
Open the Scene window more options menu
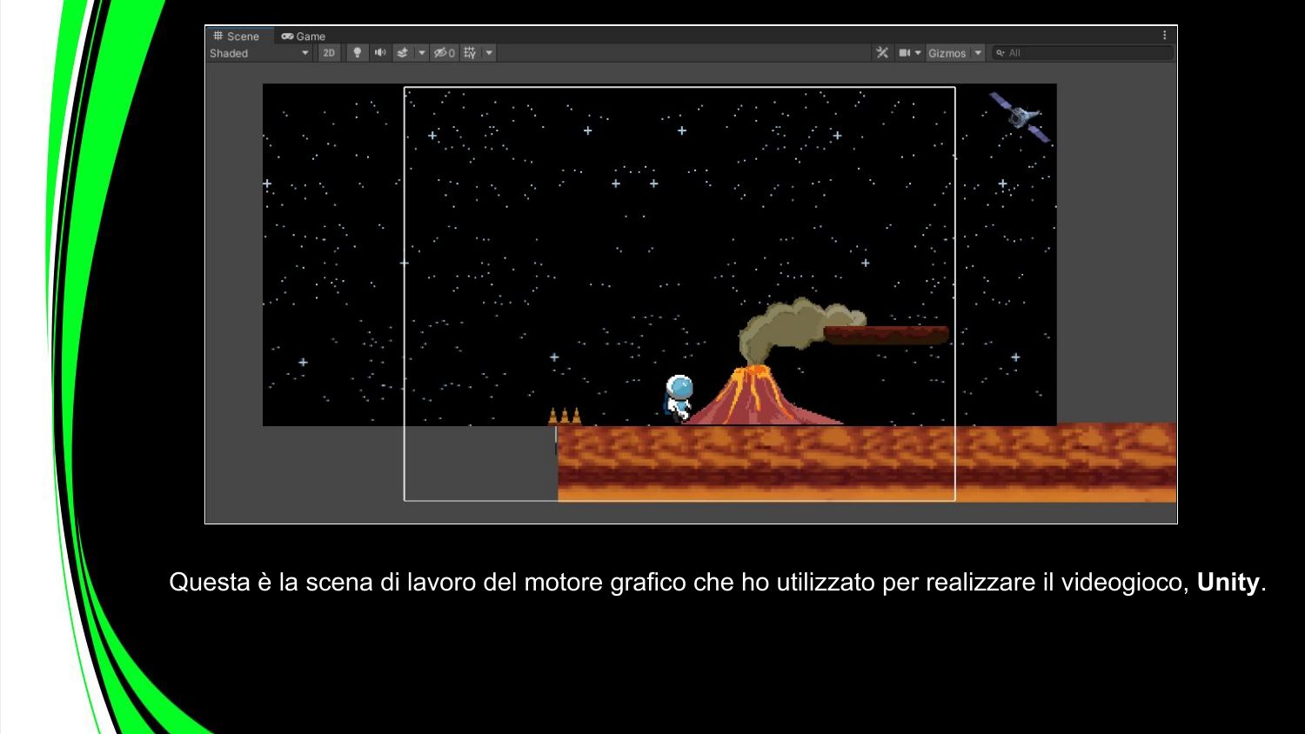pos(1165,36)
